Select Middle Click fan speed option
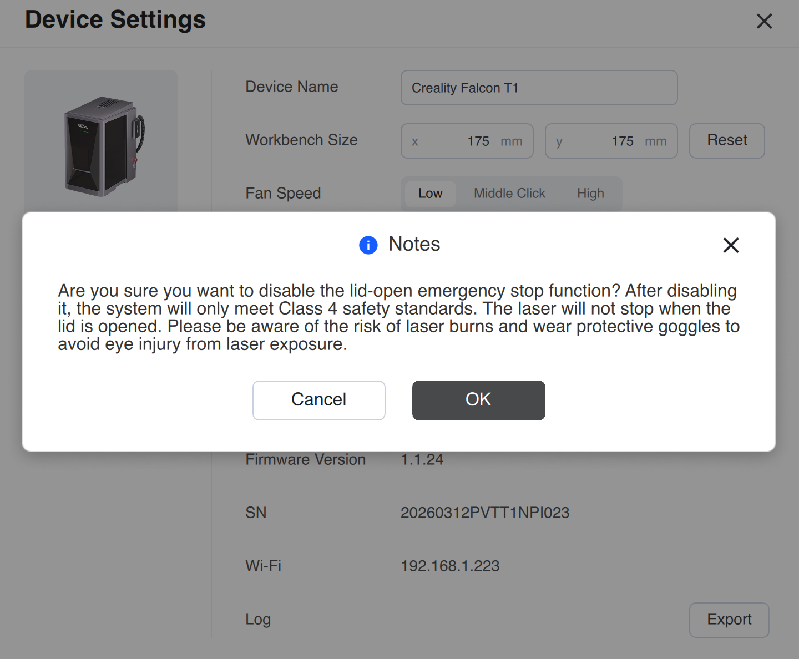Screen dimensions: 799x659 [x=509, y=194]
